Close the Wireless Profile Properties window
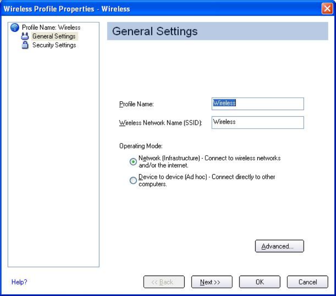 327,9
